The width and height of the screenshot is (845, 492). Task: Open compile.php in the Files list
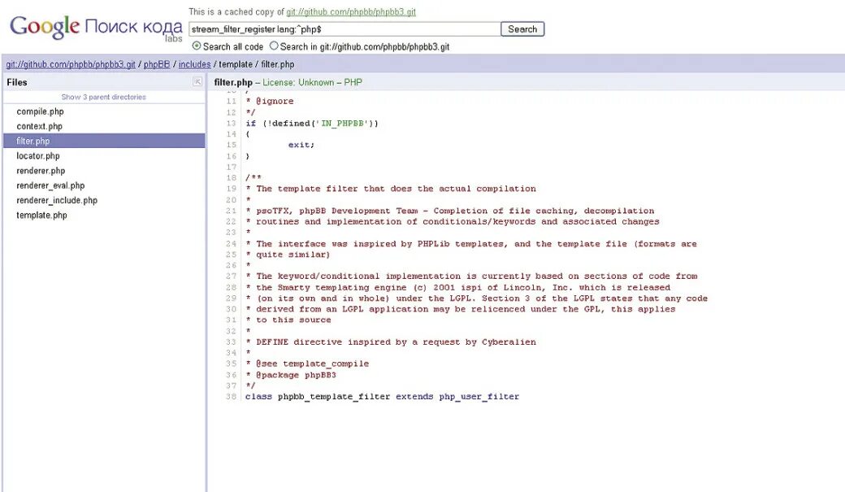pyautogui.click(x=40, y=111)
